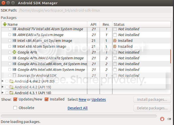Click the Intel x86 Atom_64 System Image icon
Screen dimensions: 174x125
pos(14,41)
